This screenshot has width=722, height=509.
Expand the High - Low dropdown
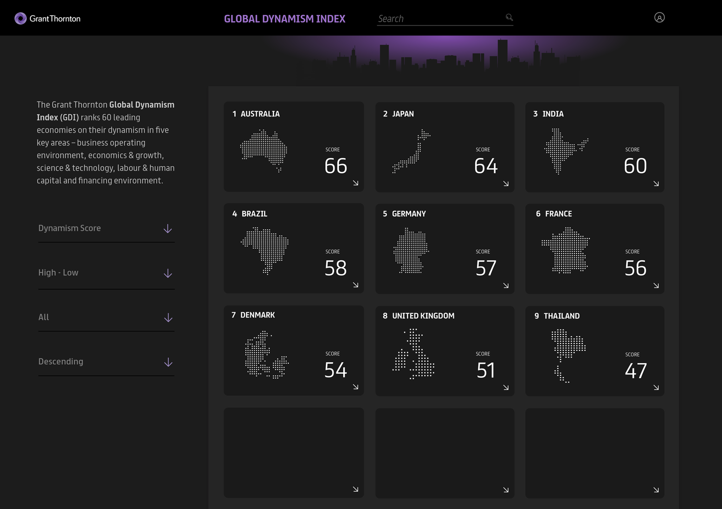point(106,273)
